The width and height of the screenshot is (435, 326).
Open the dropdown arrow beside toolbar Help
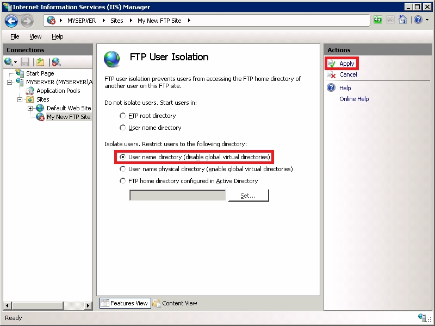click(x=427, y=20)
